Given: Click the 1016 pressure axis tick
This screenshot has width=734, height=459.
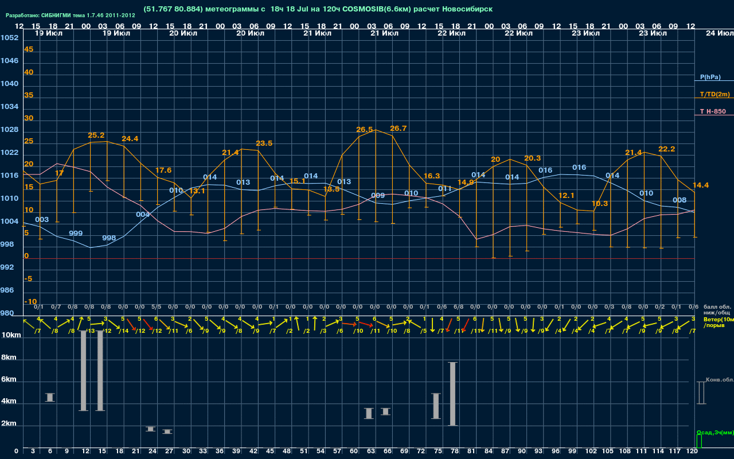Looking at the screenshot, I should point(9,176).
